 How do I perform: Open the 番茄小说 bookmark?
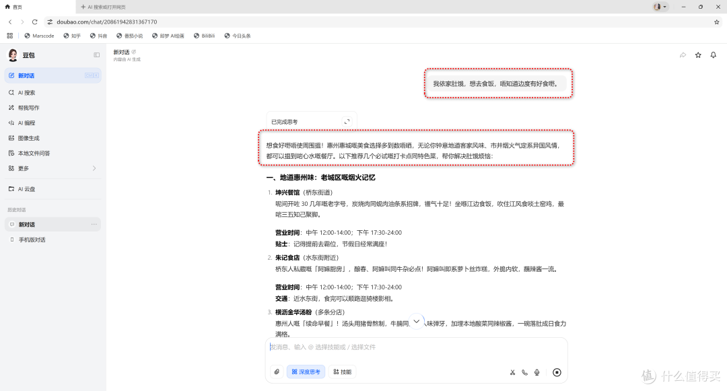point(129,36)
